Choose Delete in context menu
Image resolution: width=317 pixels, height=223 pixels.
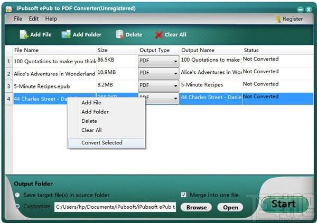106,121
